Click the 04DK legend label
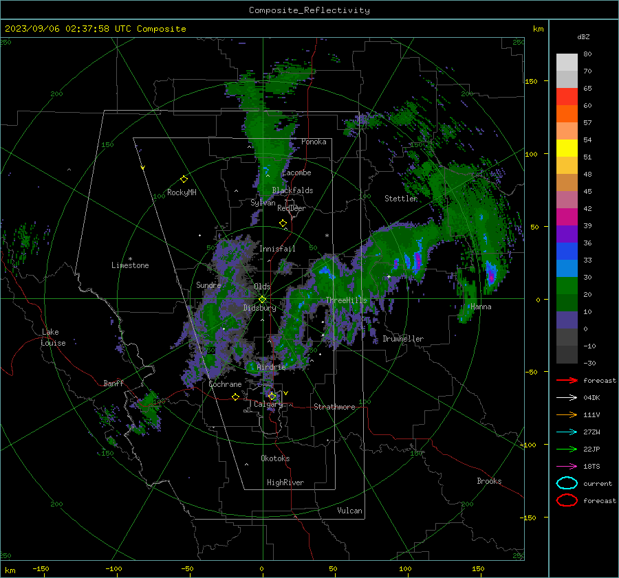Image resolution: width=619 pixels, height=578 pixels. tap(591, 398)
